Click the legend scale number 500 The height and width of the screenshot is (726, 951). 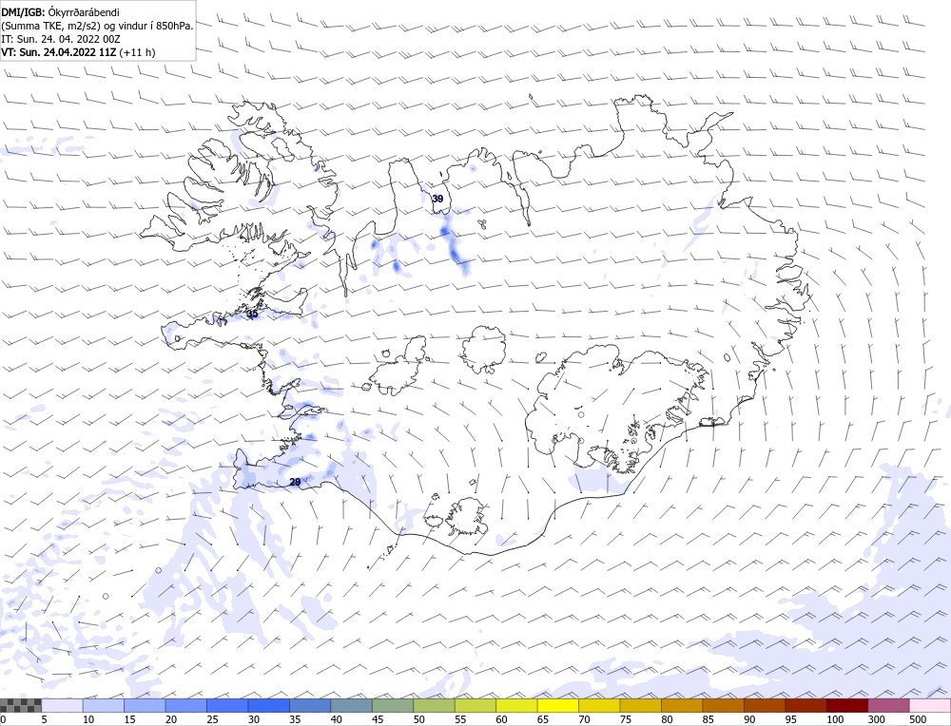point(918,719)
